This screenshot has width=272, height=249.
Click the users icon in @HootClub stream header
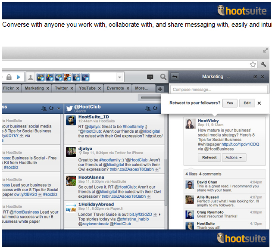148,109
